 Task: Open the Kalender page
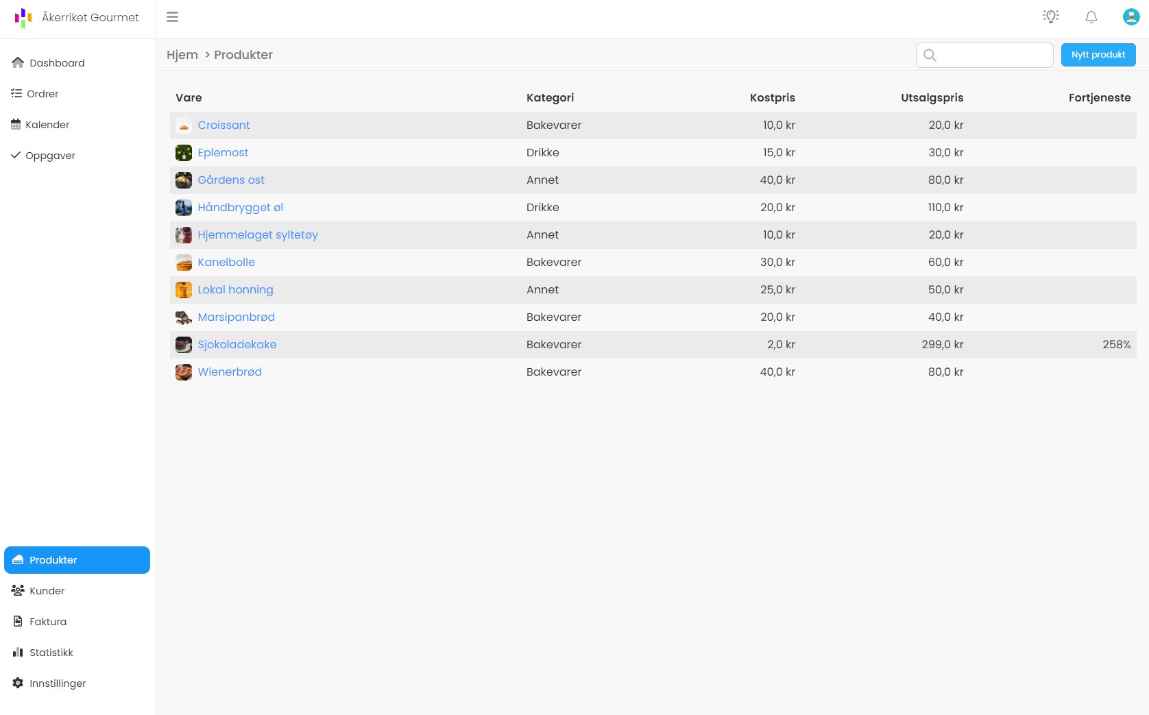coord(47,125)
